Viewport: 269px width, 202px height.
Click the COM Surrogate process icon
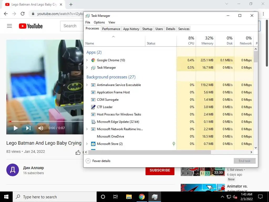[93, 100]
